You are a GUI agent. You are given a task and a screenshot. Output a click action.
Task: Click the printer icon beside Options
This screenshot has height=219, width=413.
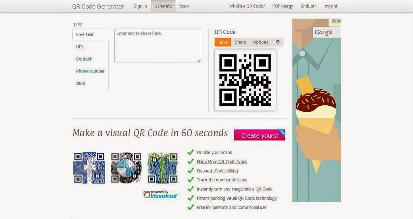(x=277, y=42)
